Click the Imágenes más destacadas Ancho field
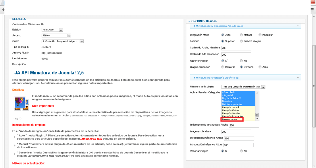Viewport: 316px width, 168px height. [244, 125]
